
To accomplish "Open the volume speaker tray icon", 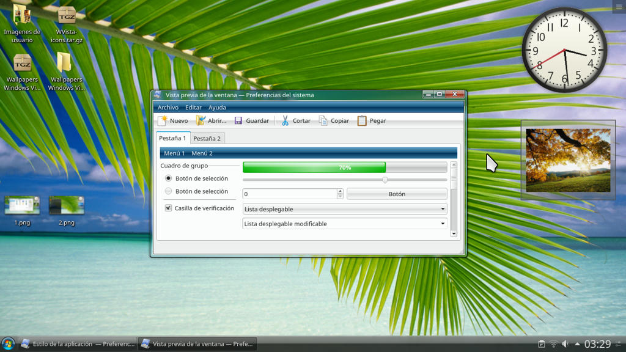I will pyautogui.click(x=565, y=343).
